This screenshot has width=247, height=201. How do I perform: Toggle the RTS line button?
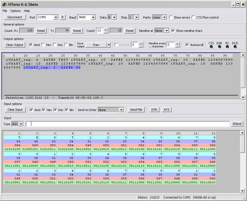[x=167, y=110]
